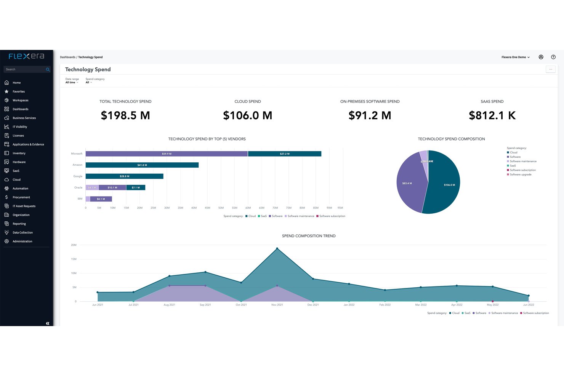
Task: Click the Automation gear icon
Action: coord(6,188)
